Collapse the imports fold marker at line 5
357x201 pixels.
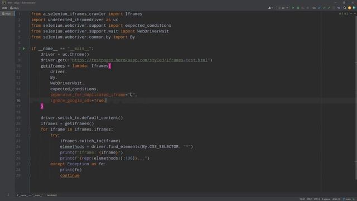(x=30, y=37)
